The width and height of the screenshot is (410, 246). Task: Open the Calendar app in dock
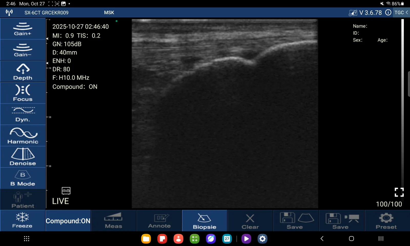coord(227,239)
